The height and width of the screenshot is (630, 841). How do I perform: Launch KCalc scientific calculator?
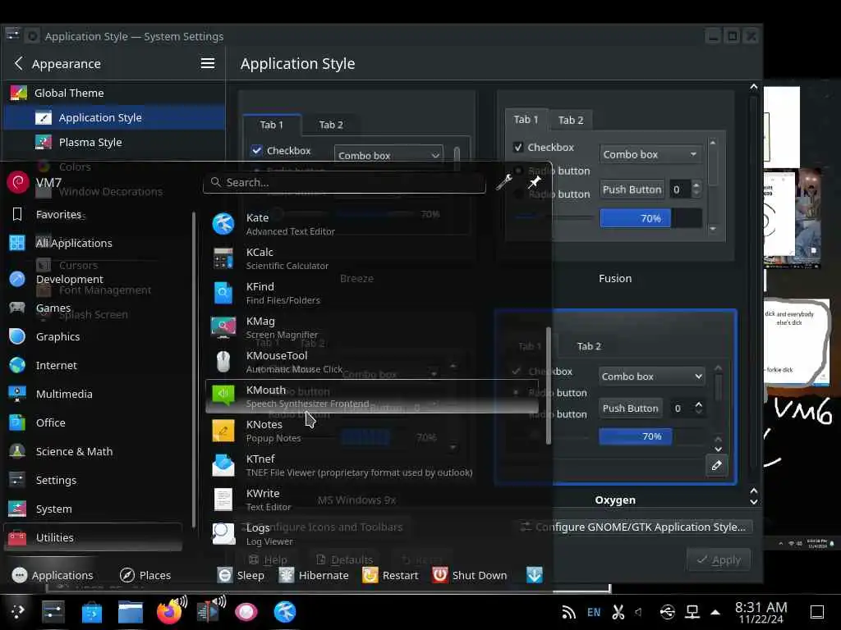point(372,258)
